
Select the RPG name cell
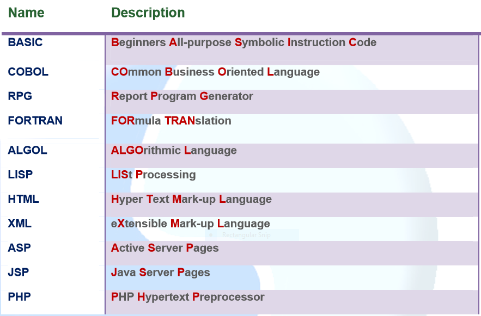click(x=20, y=96)
